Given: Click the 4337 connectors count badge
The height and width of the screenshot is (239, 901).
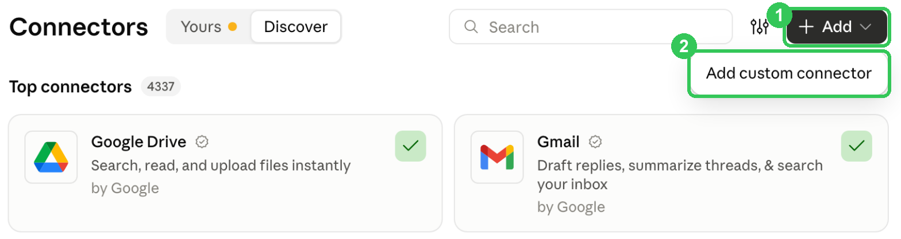Looking at the screenshot, I should [x=161, y=87].
